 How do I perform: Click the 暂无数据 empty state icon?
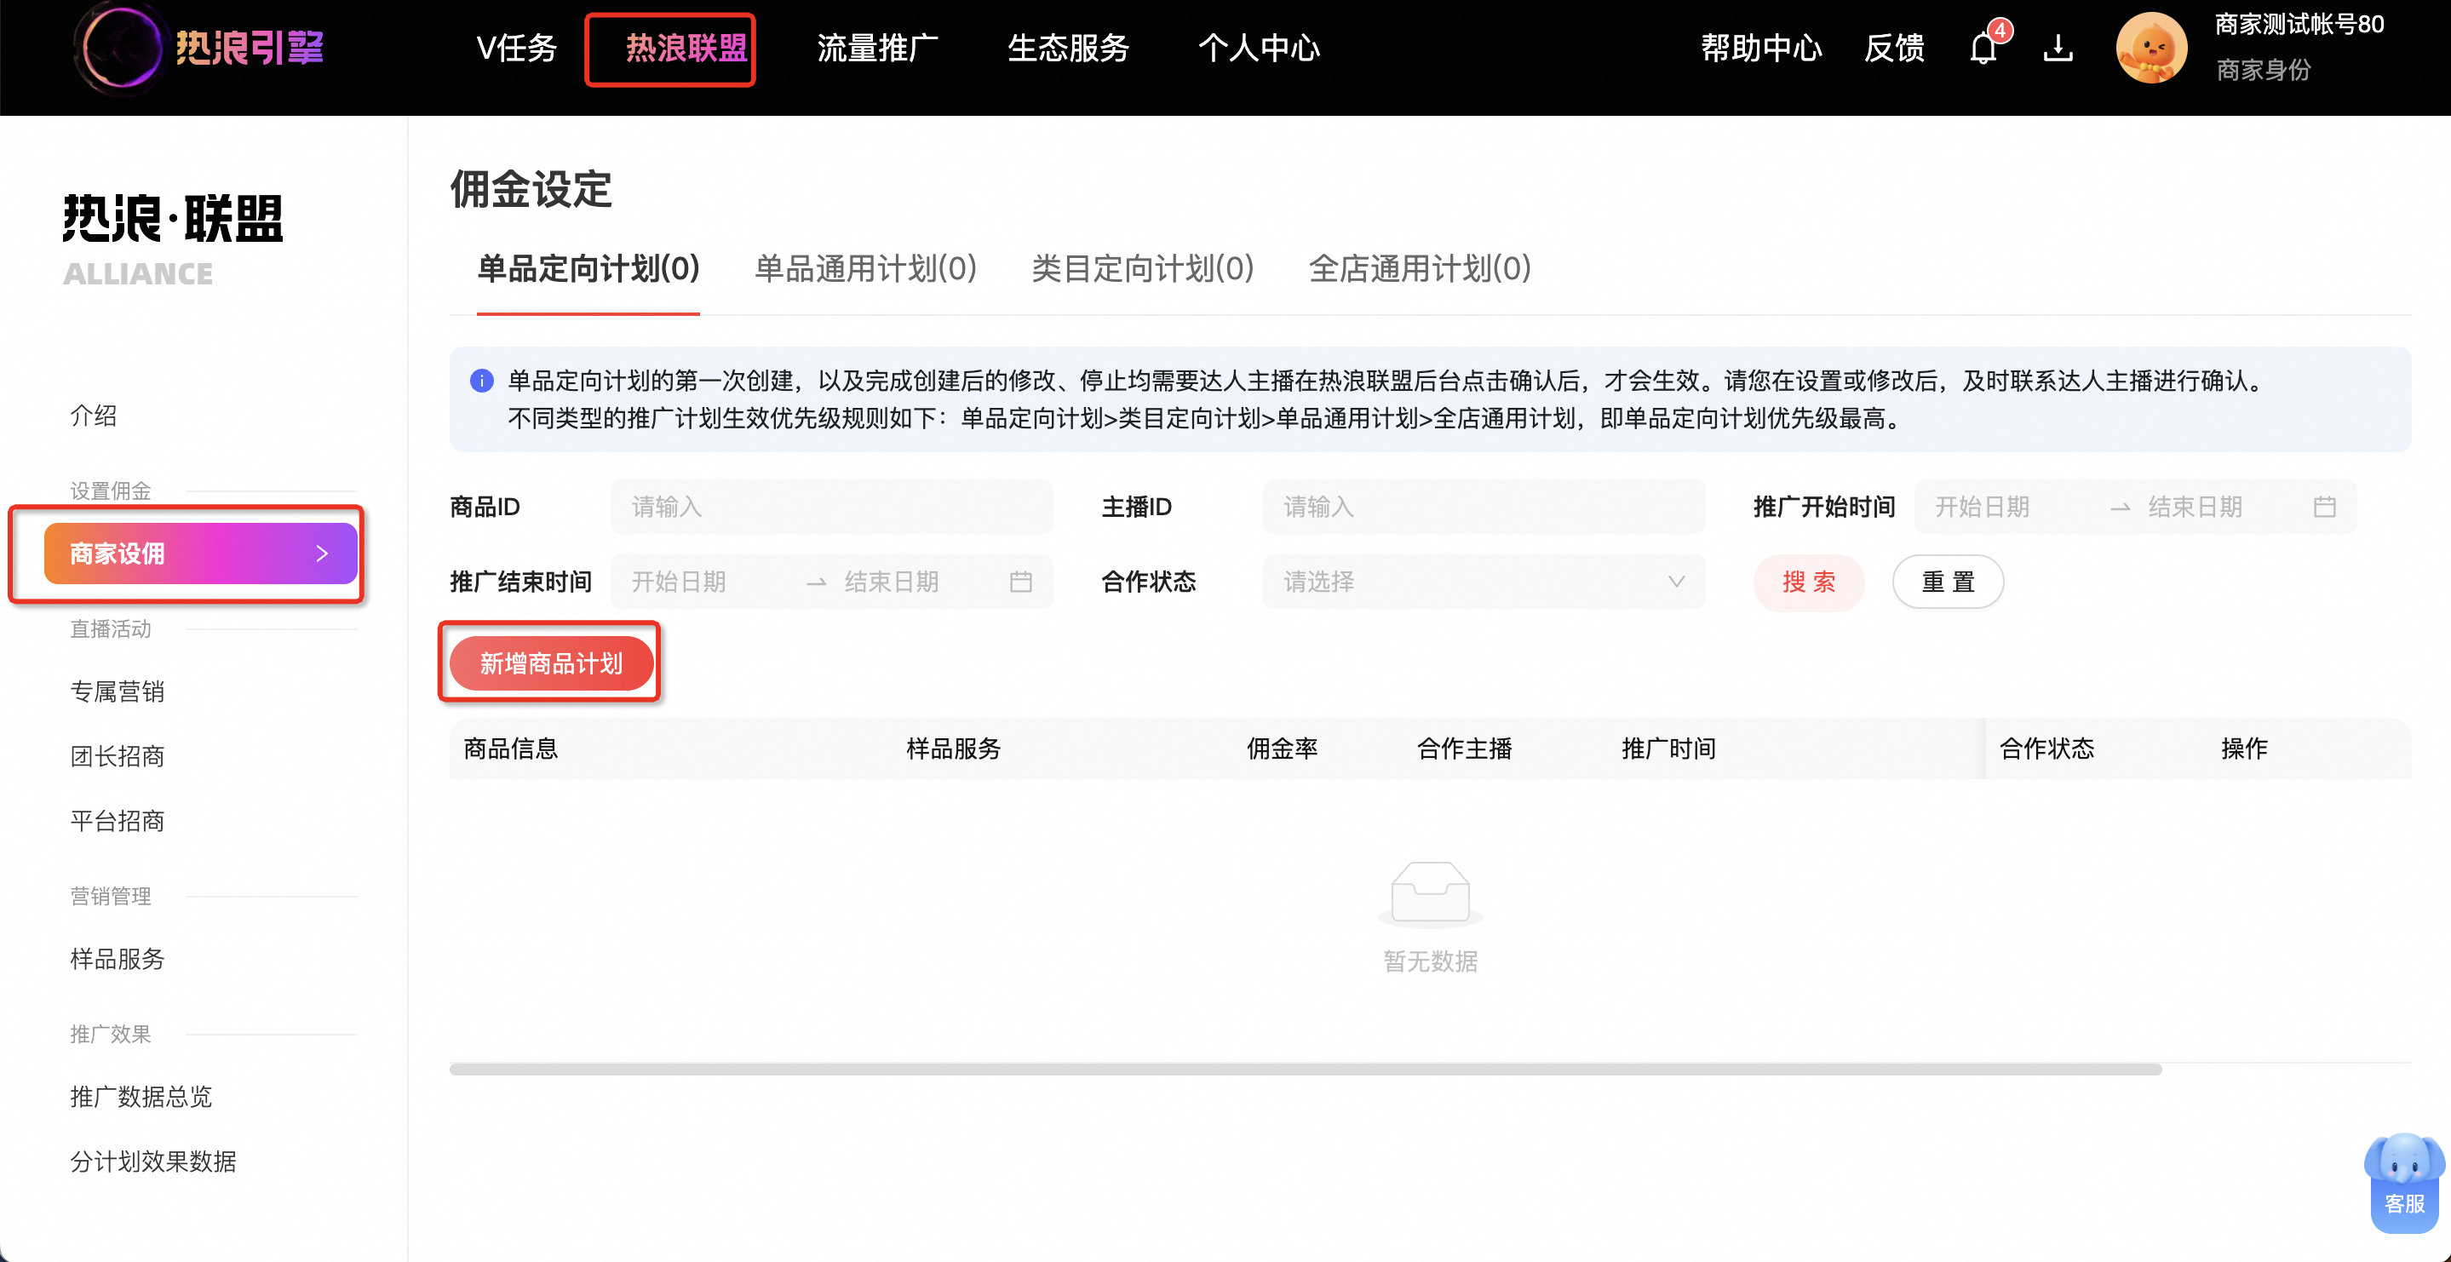[1430, 893]
